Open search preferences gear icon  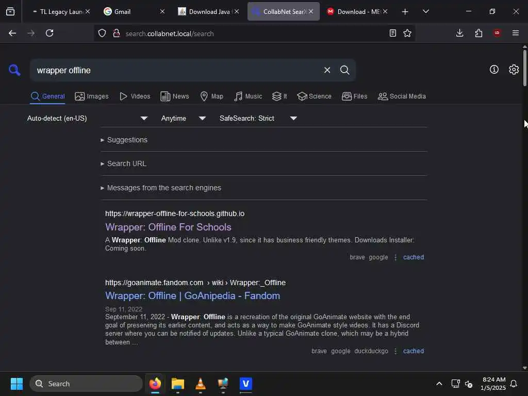(514, 70)
